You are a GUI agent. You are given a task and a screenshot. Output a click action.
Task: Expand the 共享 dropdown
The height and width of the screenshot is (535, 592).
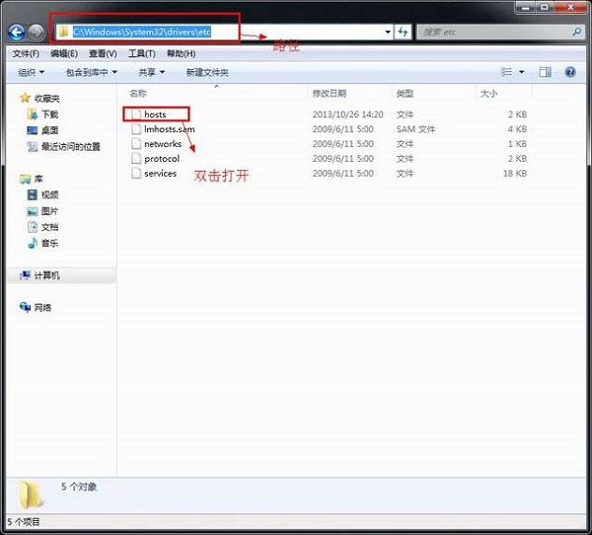[151, 72]
